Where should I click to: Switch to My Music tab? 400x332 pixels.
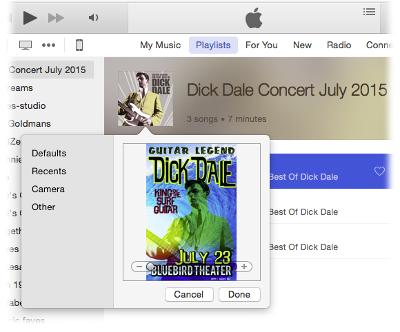(160, 45)
